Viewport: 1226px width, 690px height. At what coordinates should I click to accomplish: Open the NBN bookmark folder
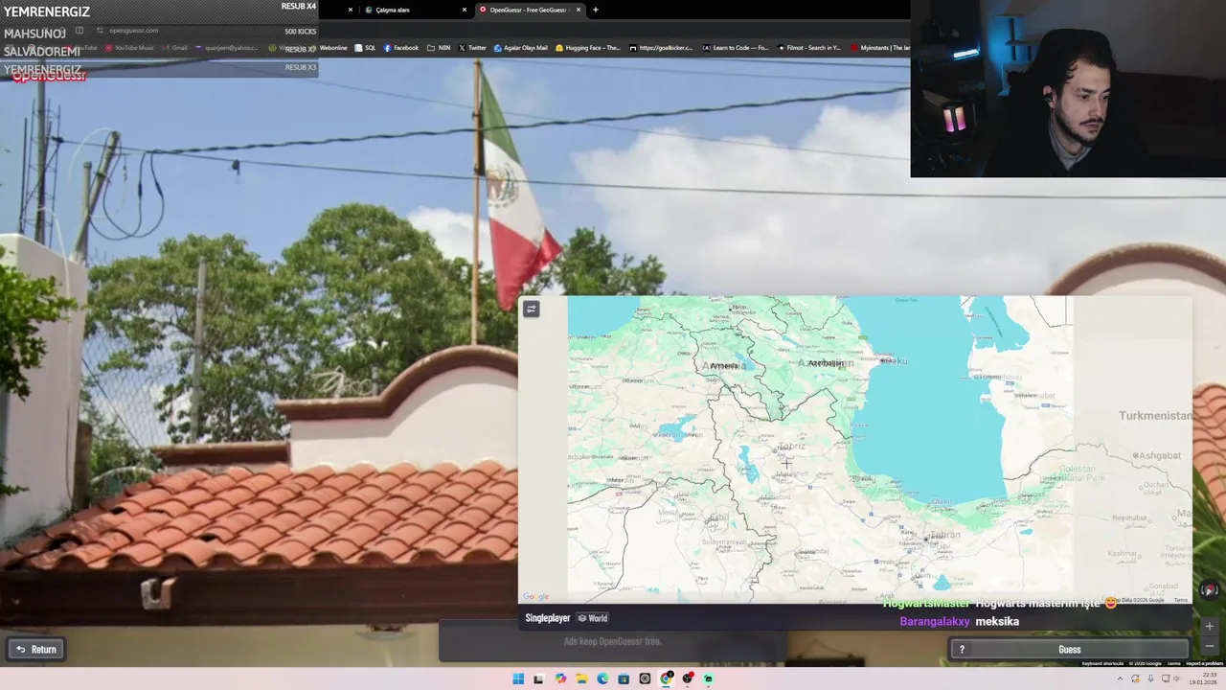439,48
